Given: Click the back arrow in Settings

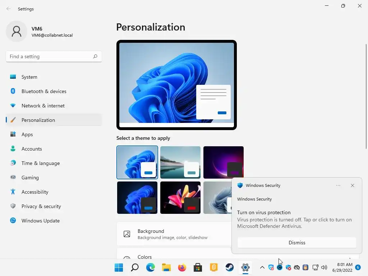Looking at the screenshot, I should 9,9.
